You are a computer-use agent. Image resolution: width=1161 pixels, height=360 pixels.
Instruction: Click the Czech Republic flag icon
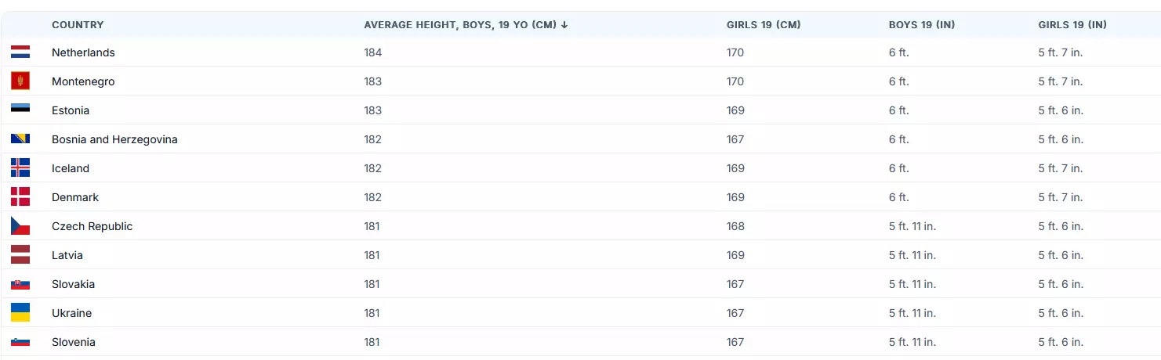tap(20, 226)
